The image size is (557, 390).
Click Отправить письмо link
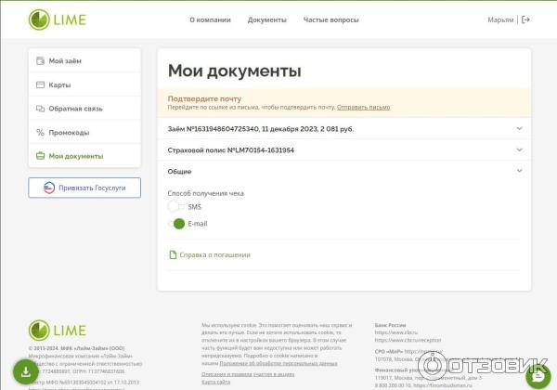363,108
